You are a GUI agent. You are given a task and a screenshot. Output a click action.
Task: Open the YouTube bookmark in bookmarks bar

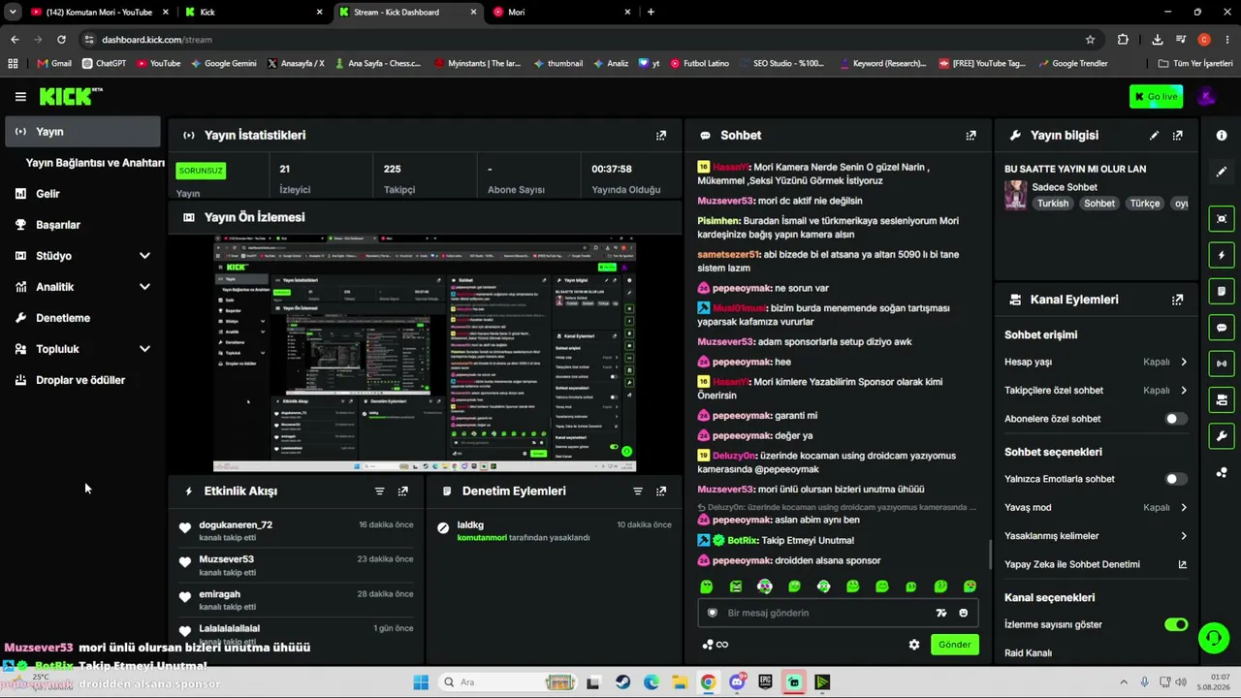[x=159, y=64]
